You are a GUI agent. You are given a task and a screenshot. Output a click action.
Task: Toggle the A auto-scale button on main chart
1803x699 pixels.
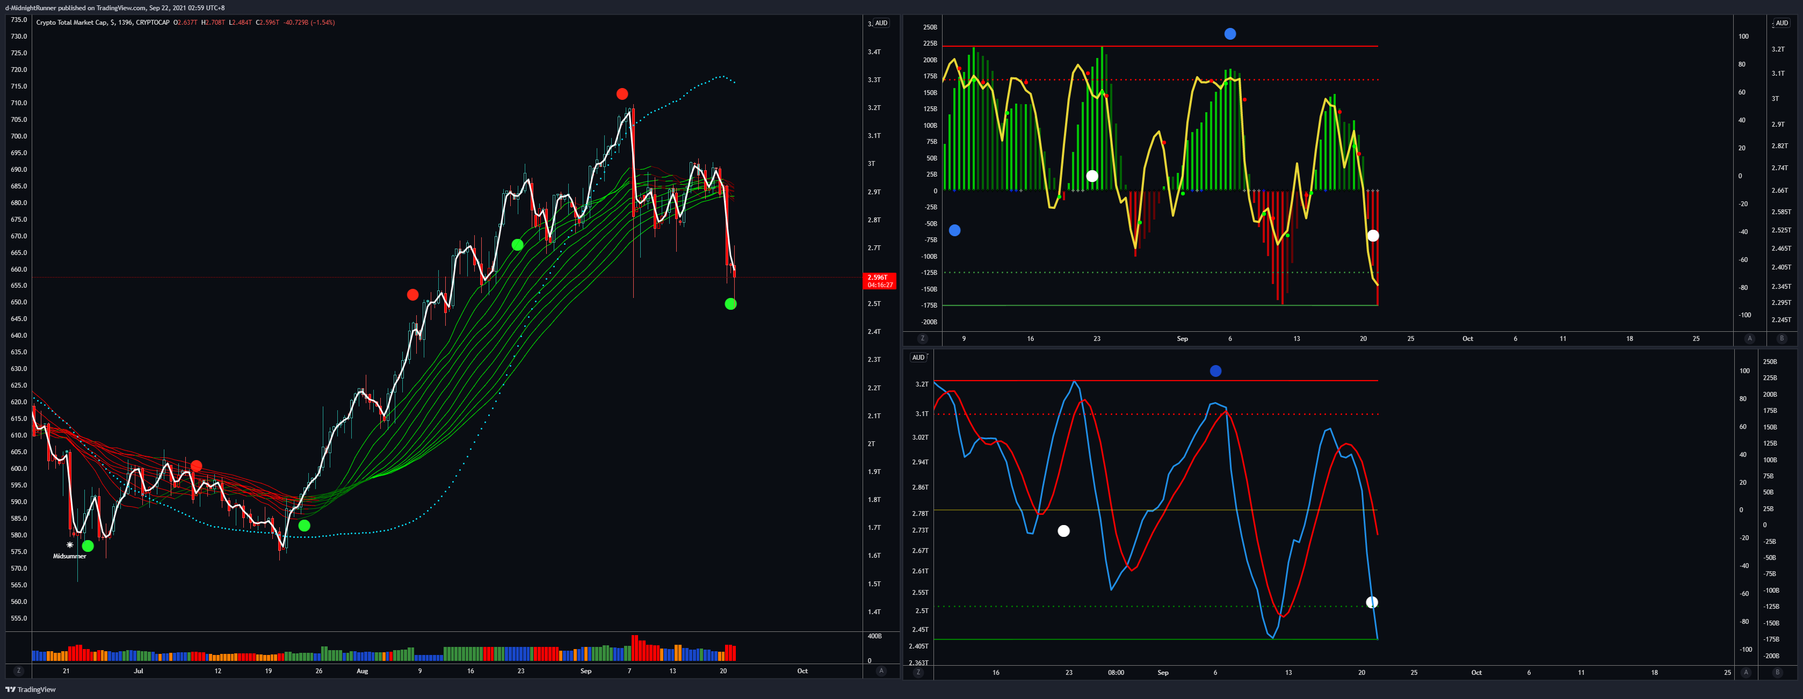(x=880, y=671)
